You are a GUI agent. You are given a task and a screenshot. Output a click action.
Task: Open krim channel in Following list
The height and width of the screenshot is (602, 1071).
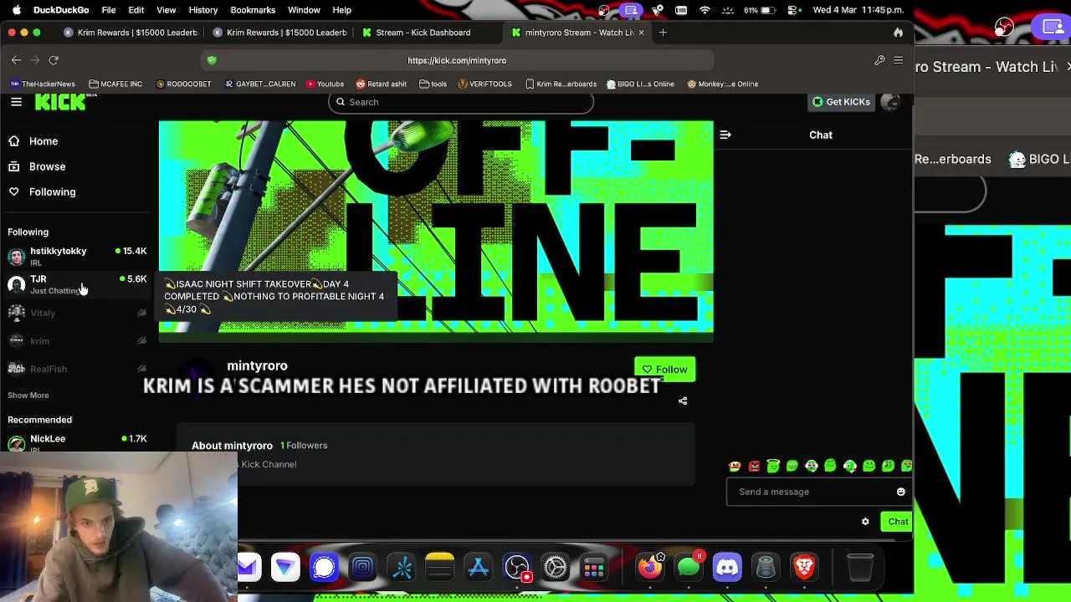(x=77, y=341)
